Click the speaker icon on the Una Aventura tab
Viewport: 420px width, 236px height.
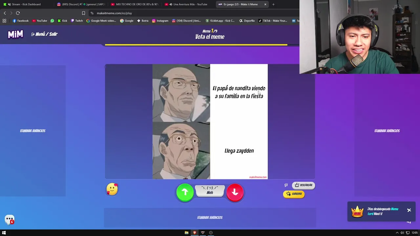(x=171, y=4)
